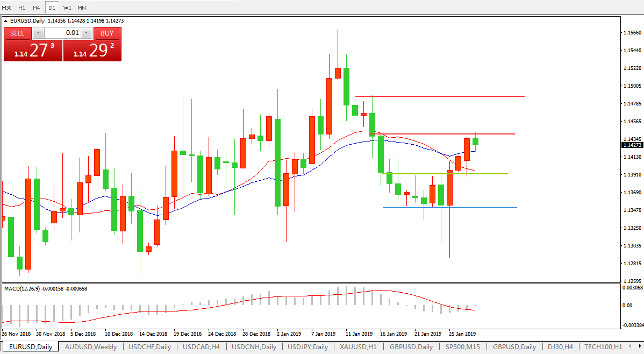Choose the W1 weekly timeframe
This screenshot has width=644, height=354.
click(67, 8)
